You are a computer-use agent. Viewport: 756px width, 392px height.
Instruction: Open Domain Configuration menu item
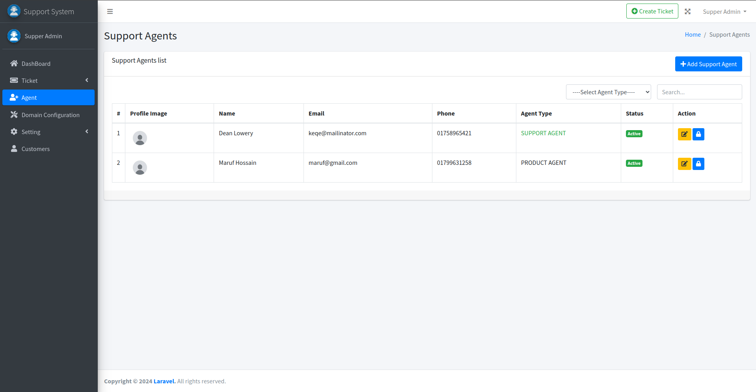click(x=50, y=115)
